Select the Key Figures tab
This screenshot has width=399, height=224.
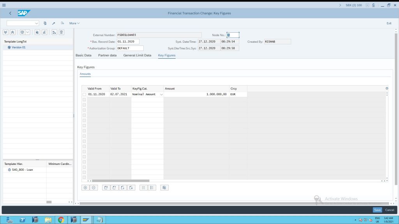point(167,55)
